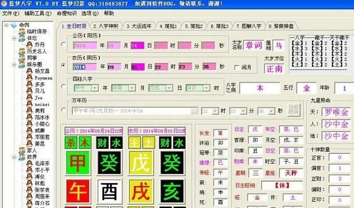Viewport: 354px width, 208px height.
Task: Click the penguin icon beside 奥莉
Action: [29, 110]
